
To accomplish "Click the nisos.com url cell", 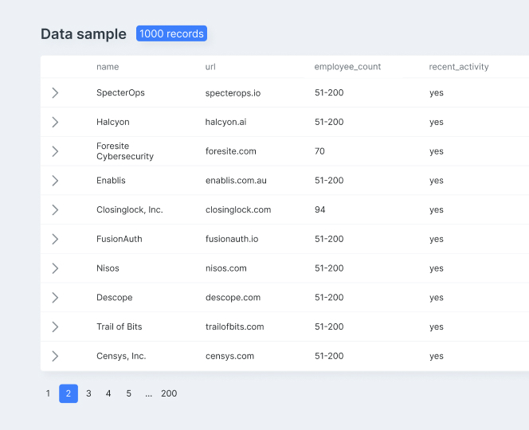I will point(226,268).
